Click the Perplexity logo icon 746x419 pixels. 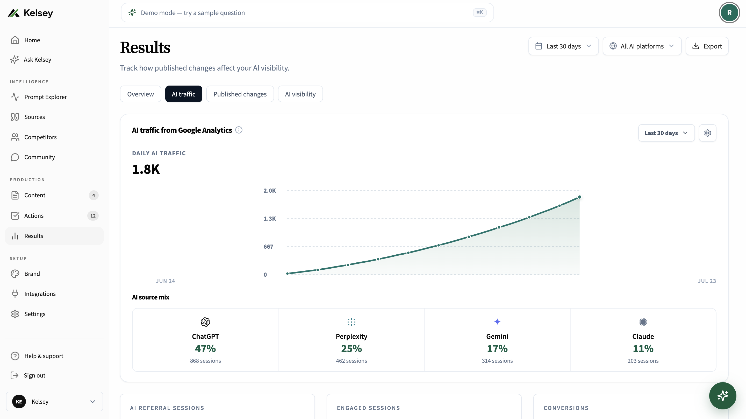(351, 322)
